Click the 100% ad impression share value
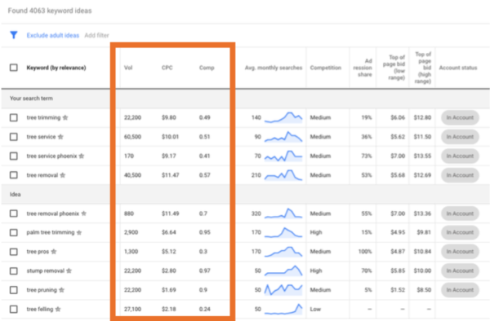 (x=365, y=252)
